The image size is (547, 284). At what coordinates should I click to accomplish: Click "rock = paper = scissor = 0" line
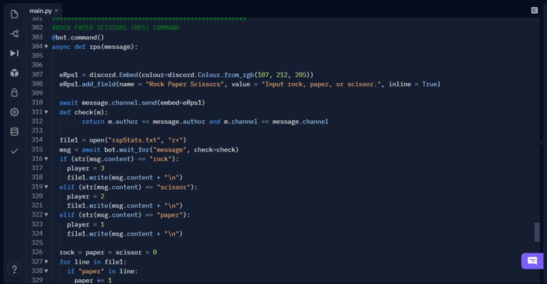108,252
